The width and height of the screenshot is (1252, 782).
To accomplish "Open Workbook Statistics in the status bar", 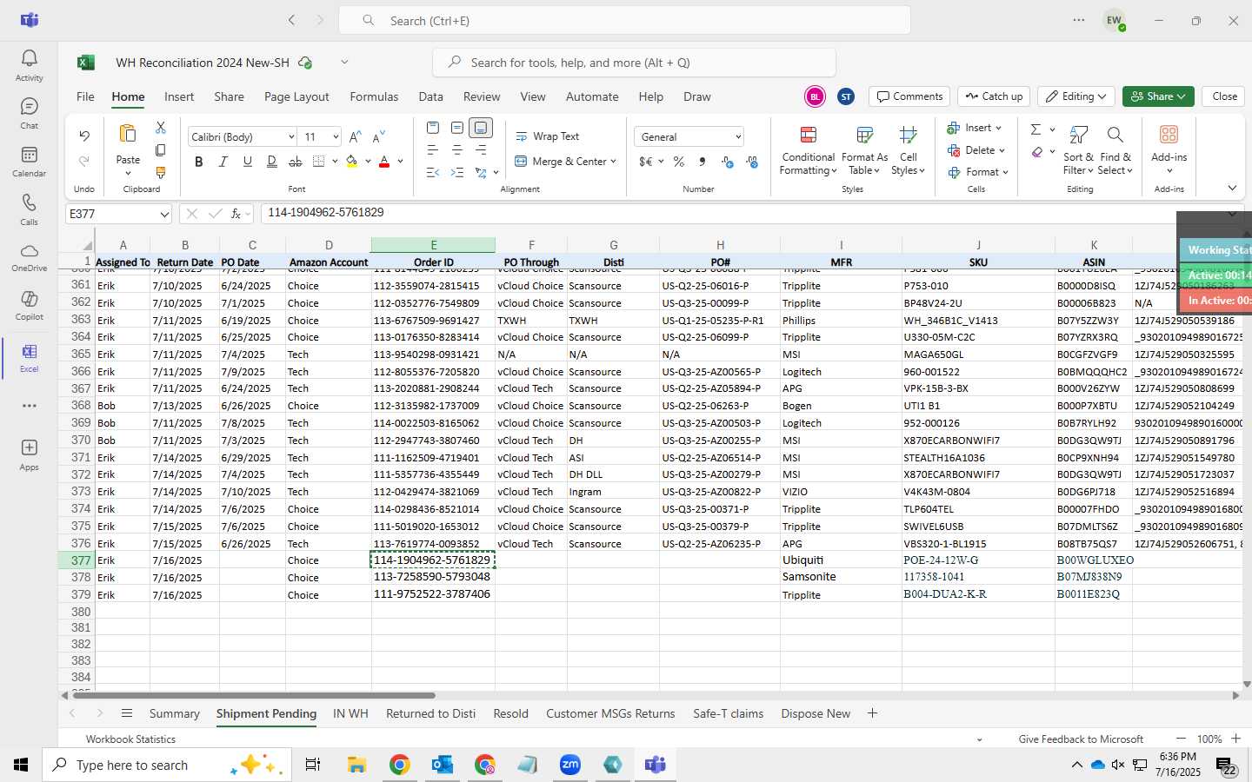I will click(130, 739).
